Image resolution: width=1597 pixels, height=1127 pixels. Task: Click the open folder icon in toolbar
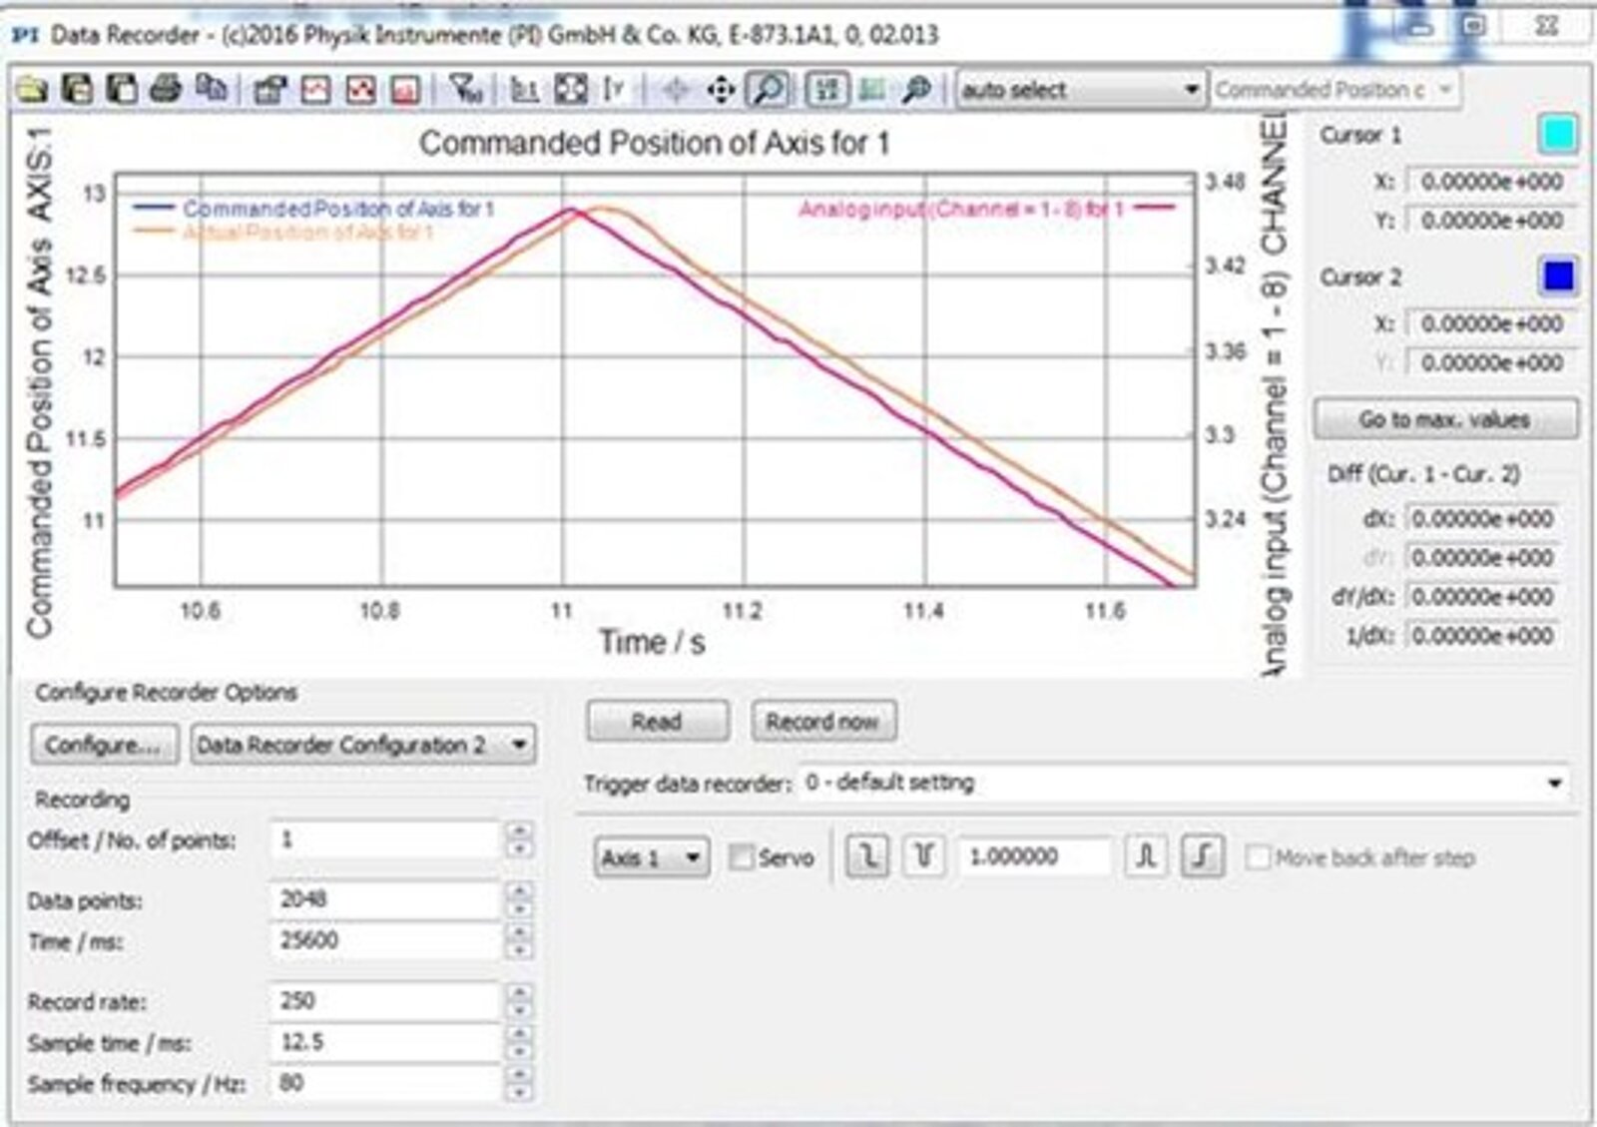tap(33, 90)
